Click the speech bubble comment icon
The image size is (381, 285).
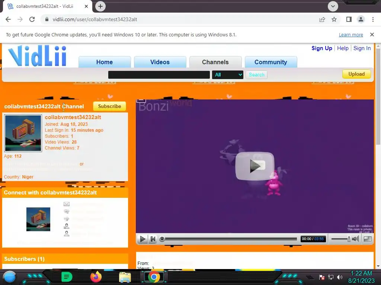[x=67, y=211]
